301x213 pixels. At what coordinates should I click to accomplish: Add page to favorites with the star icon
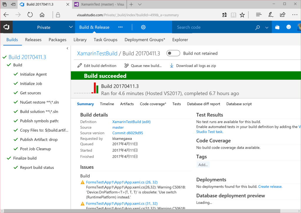point(242,15)
